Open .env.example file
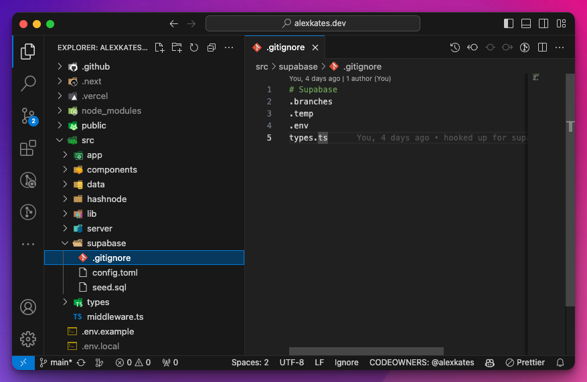Screen dimensions: 587x382 coord(144,332)
